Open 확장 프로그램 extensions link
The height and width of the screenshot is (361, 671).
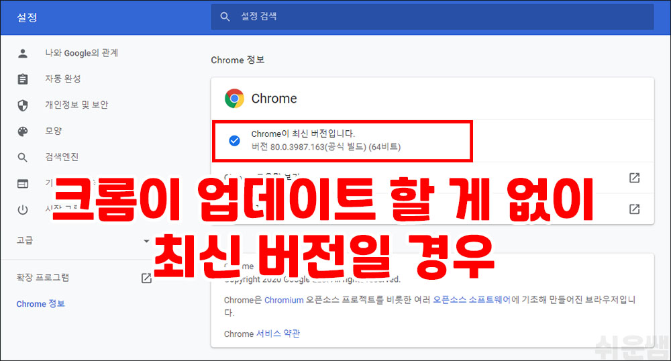coord(43,278)
